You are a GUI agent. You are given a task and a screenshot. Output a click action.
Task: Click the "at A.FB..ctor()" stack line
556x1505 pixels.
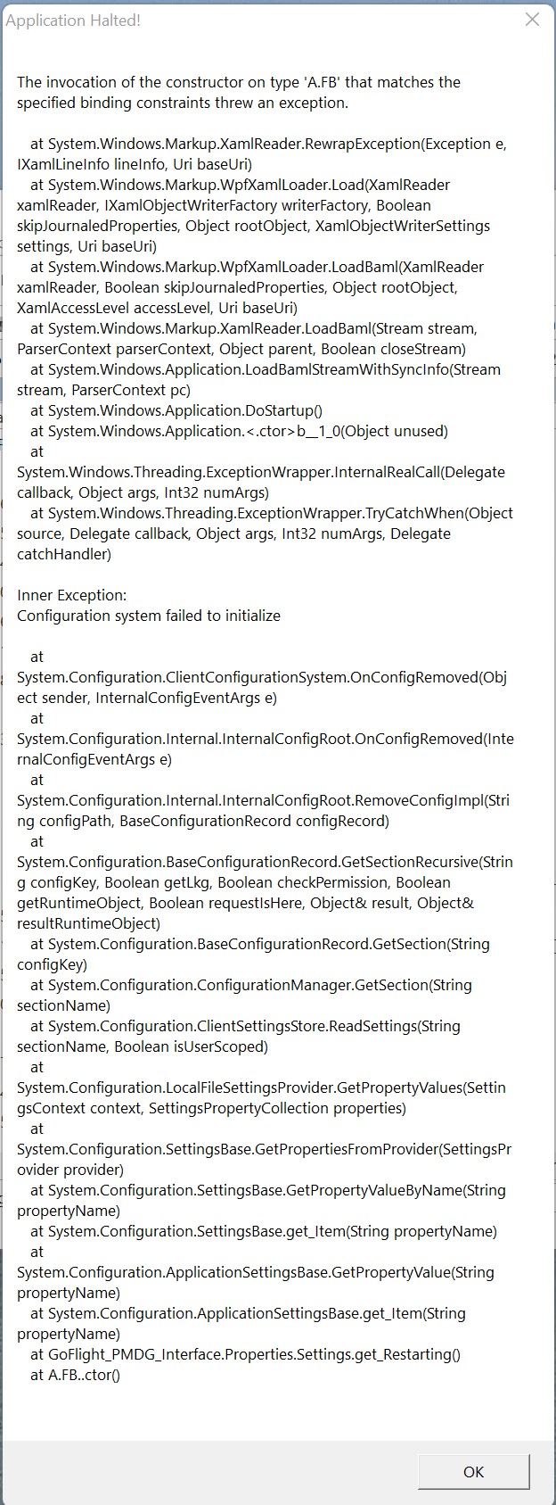75,1375
